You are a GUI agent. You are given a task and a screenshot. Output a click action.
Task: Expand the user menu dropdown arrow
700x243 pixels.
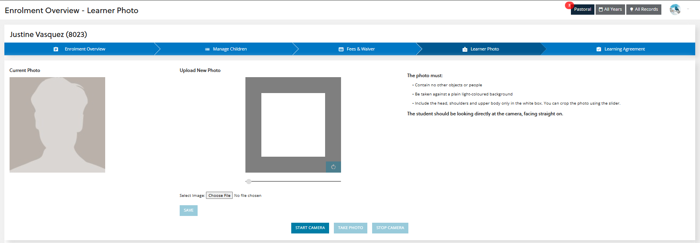[x=688, y=9]
